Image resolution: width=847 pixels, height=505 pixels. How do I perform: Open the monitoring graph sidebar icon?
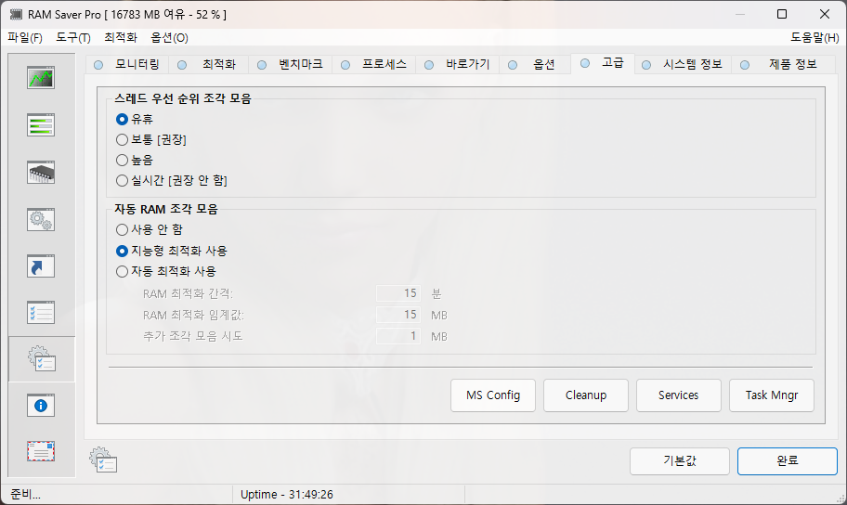pos(41,78)
